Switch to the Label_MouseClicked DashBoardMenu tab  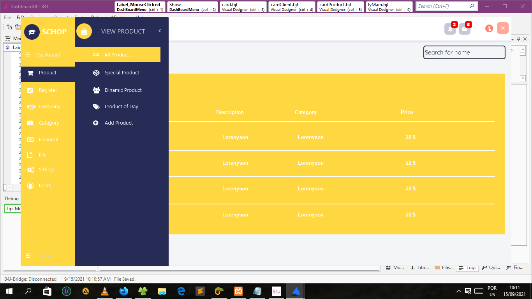pyautogui.click(x=140, y=7)
